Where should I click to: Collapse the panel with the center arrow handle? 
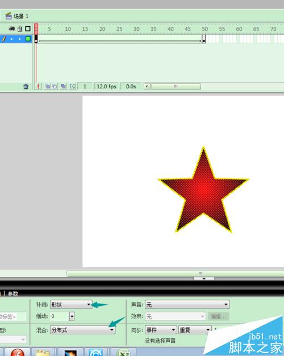[204, 279]
